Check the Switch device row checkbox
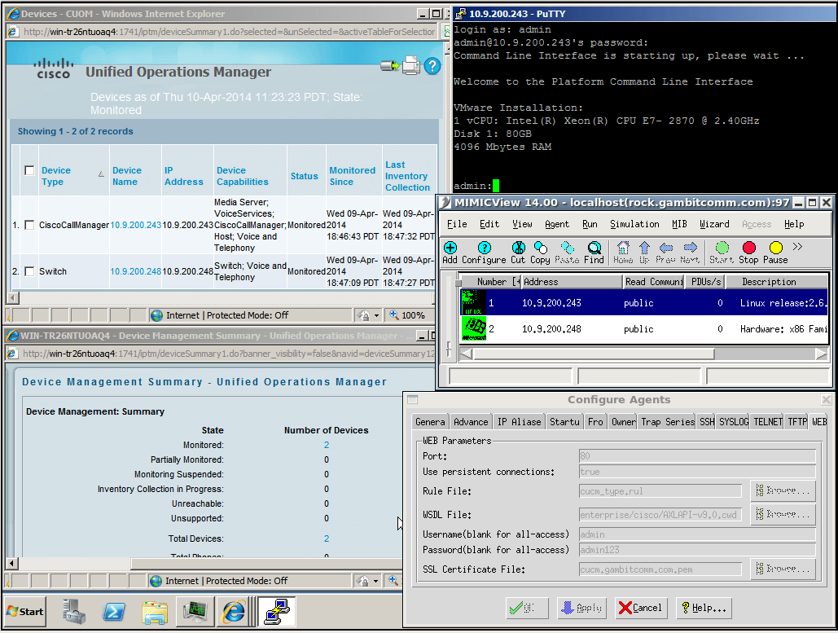 click(29, 271)
